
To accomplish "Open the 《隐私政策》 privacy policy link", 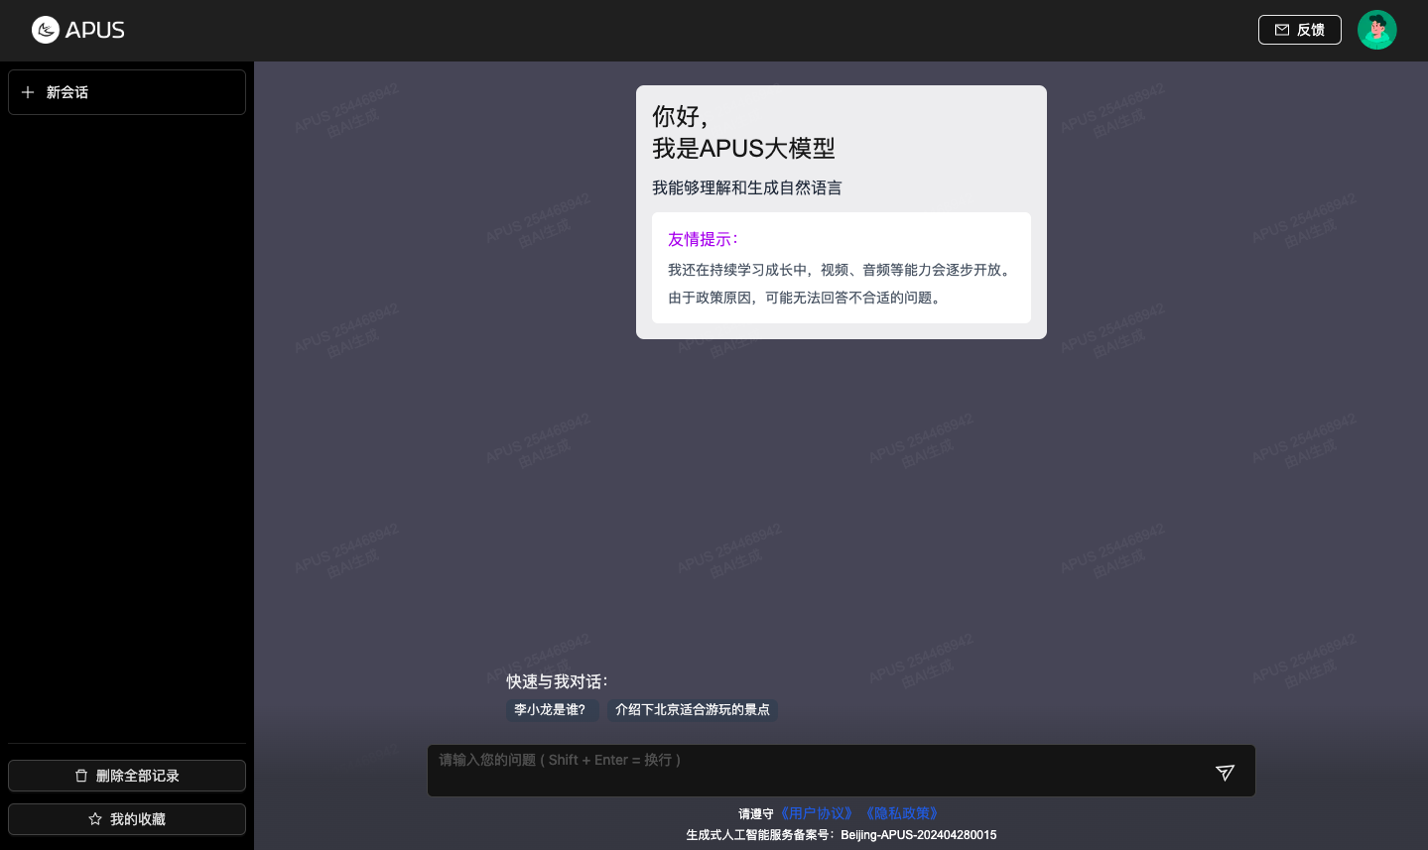I will point(901,813).
